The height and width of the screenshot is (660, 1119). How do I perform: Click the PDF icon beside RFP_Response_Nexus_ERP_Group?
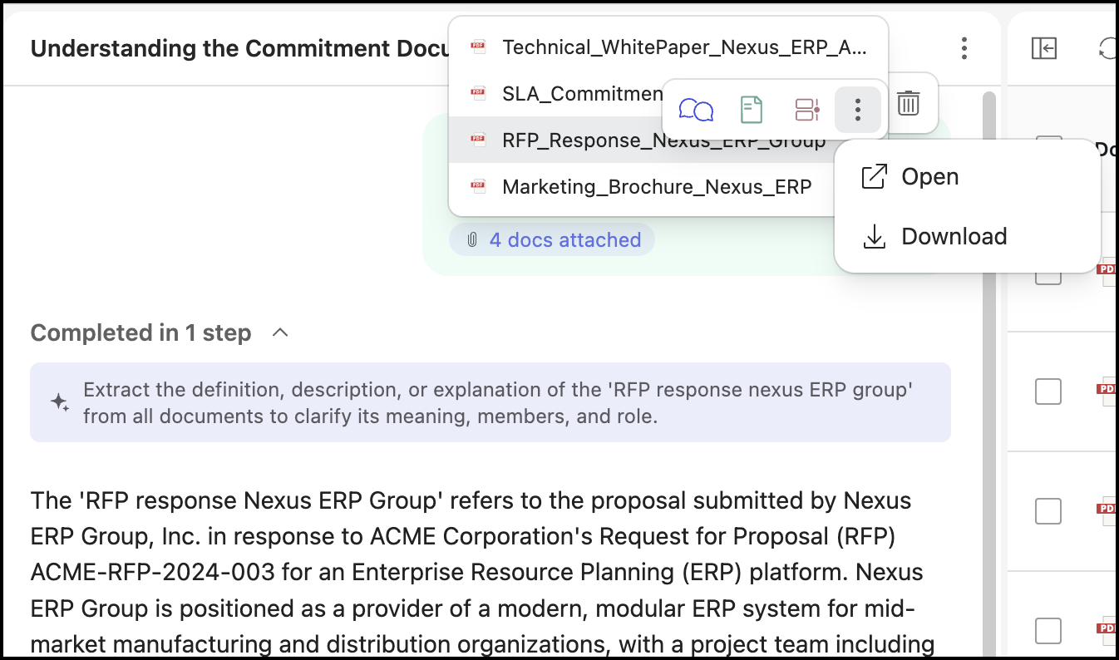478,140
